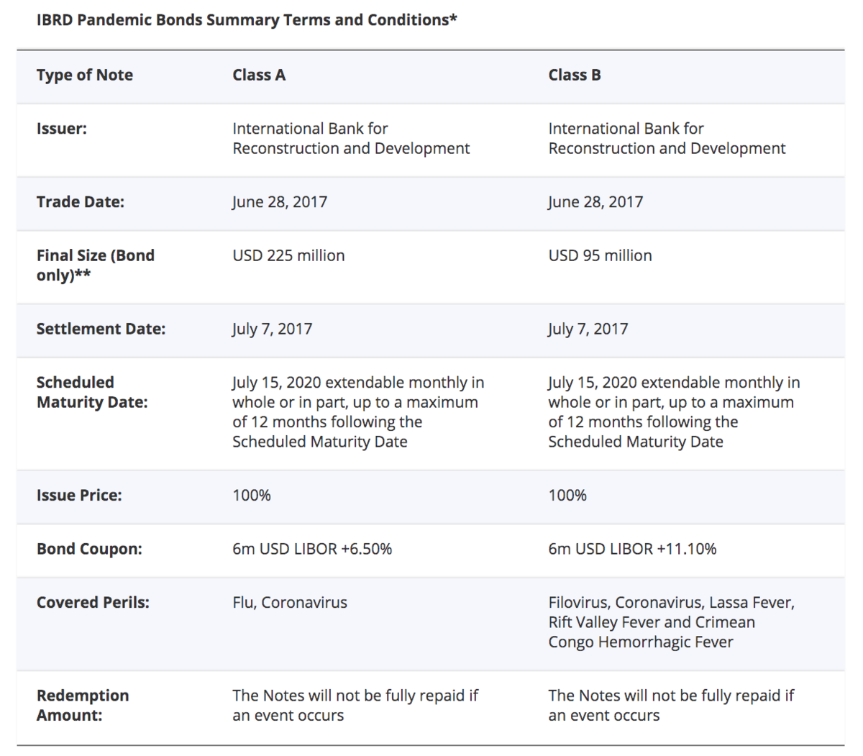Click the 6m USD LIBOR +6.50% coupon
This screenshot has height=756, width=863.
(312, 549)
